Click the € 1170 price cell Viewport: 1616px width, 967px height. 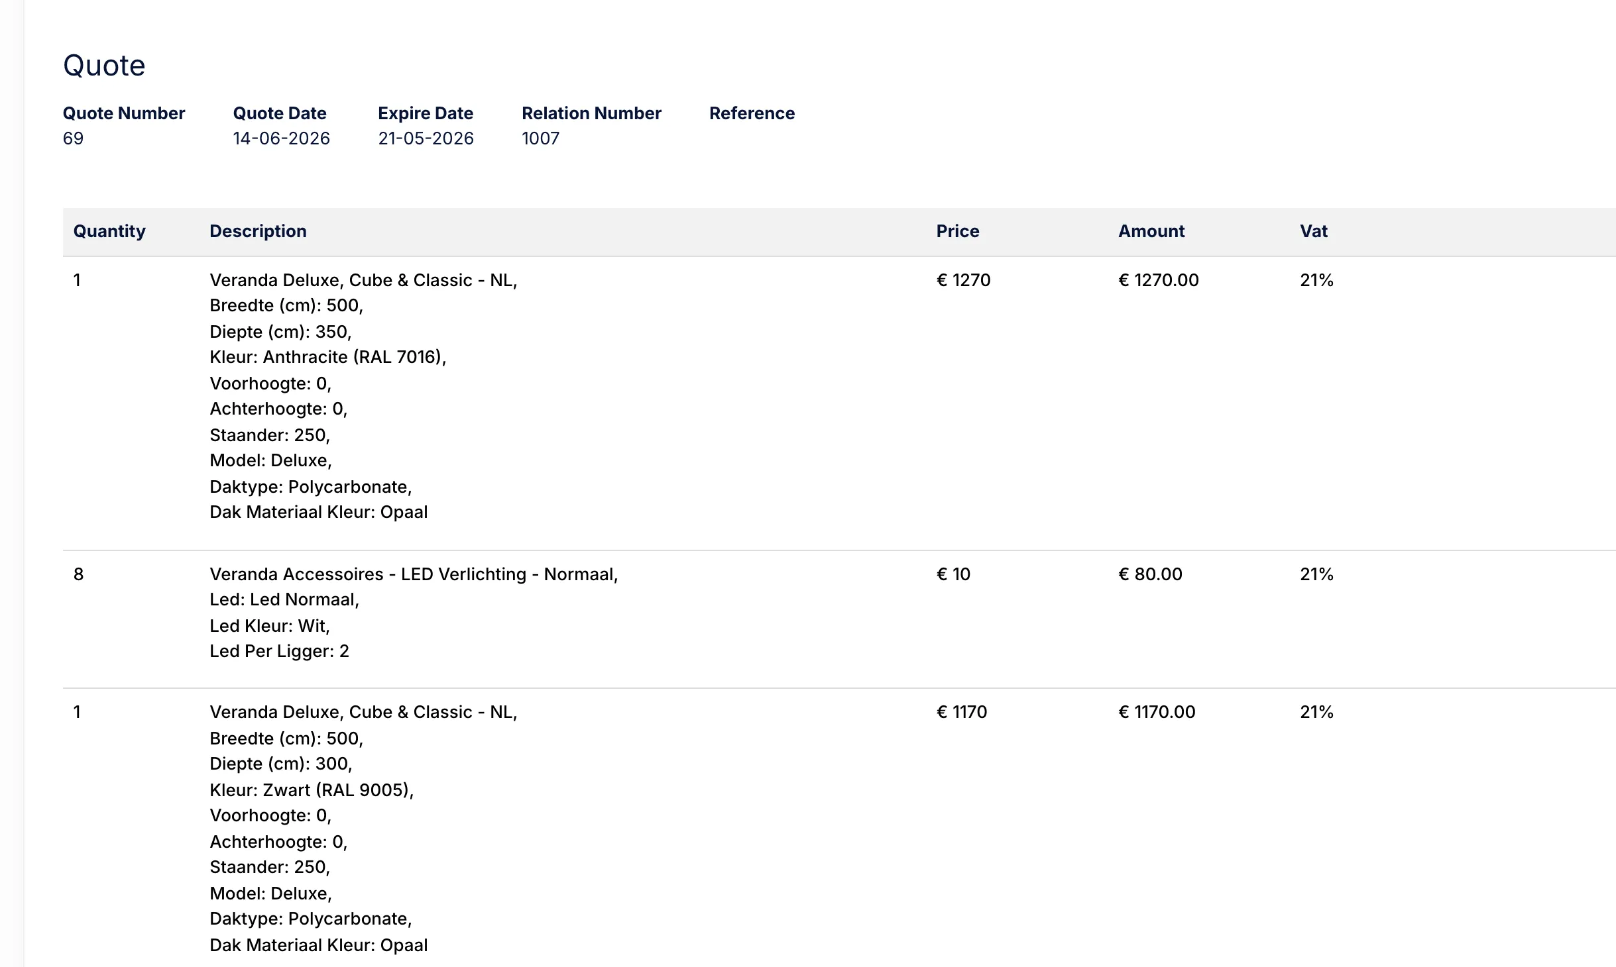(x=961, y=712)
